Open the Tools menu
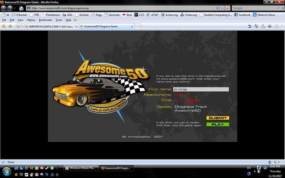The height and width of the screenshot is (178, 285). (x=59, y=20)
